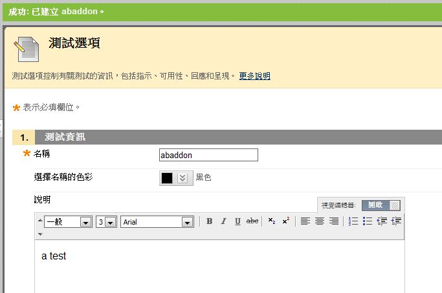
Task: Apply strikethrough formatting
Action: click(252, 221)
